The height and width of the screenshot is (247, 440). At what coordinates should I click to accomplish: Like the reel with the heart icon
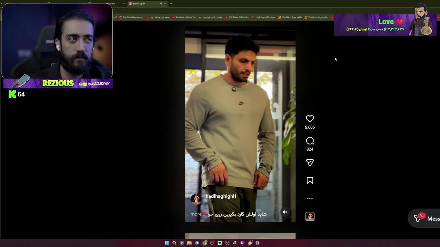tap(310, 119)
